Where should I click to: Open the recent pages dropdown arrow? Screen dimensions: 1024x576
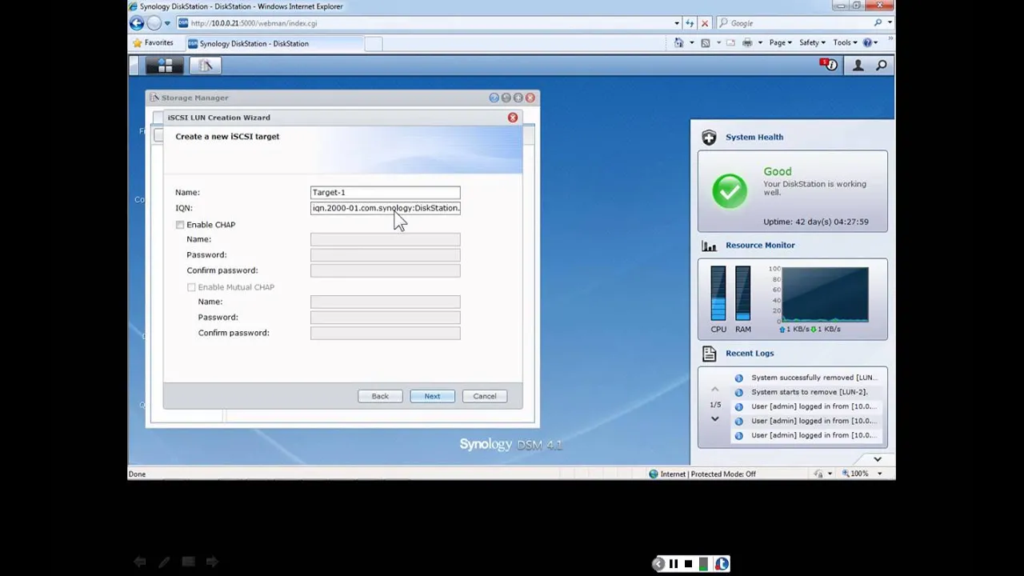[x=166, y=23]
